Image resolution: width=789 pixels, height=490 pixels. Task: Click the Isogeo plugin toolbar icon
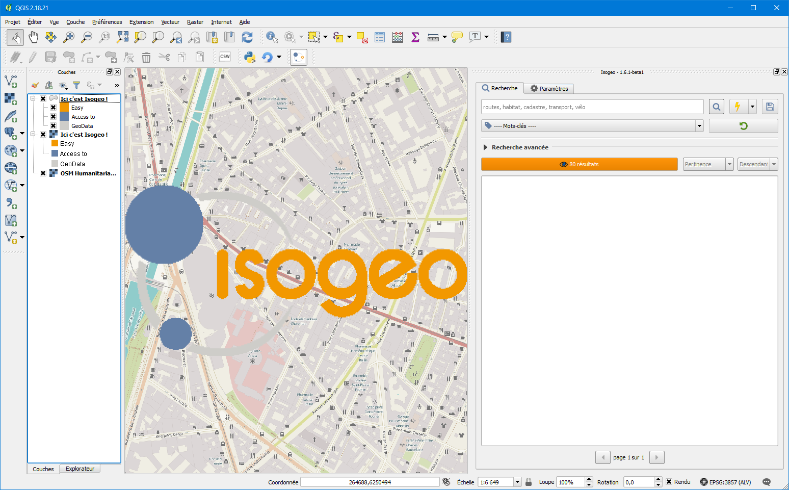pos(299,57)
